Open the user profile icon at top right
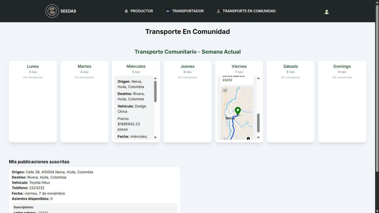 click(x=327, y=11)
